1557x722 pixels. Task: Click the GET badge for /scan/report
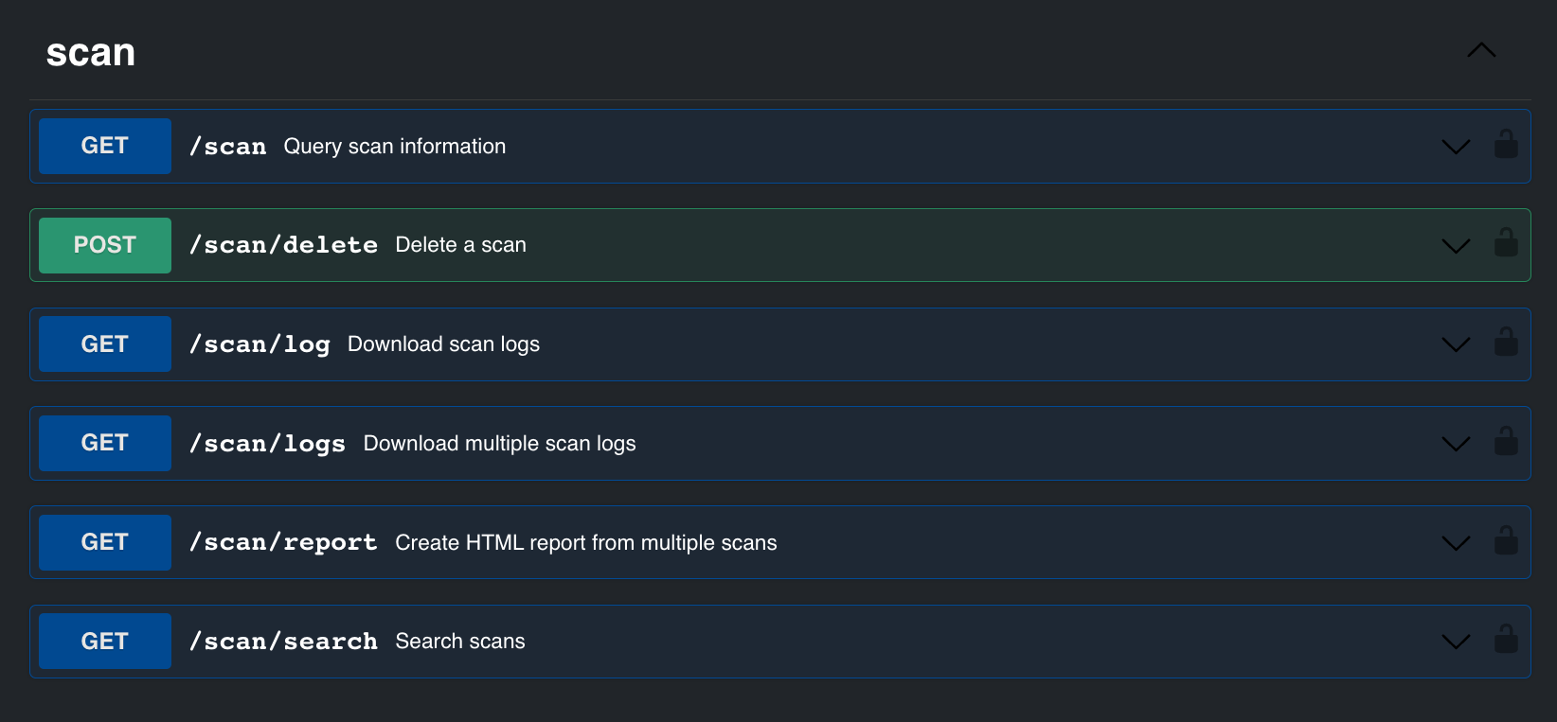[105, 542]
